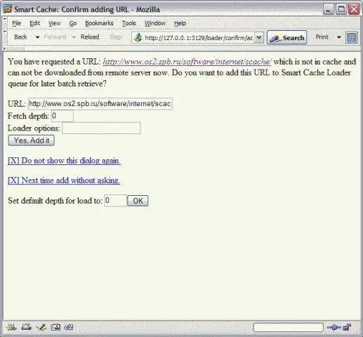Open the Composer icon in status bar
Viewport: 363px width, 337px height.
click(x=41, y=327)
